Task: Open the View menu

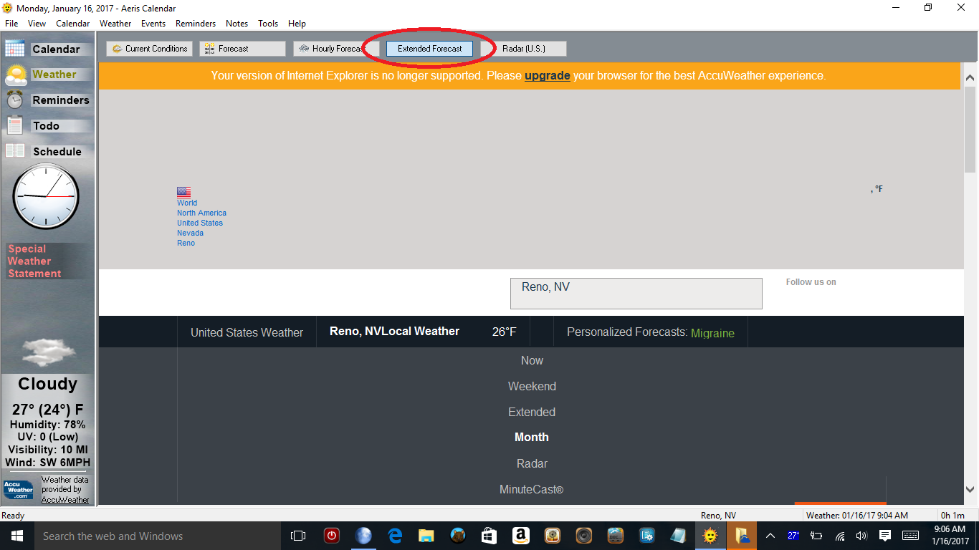Action: point(37,24)
